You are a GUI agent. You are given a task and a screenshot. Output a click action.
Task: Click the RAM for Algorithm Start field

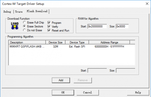[x=97, y=26]
